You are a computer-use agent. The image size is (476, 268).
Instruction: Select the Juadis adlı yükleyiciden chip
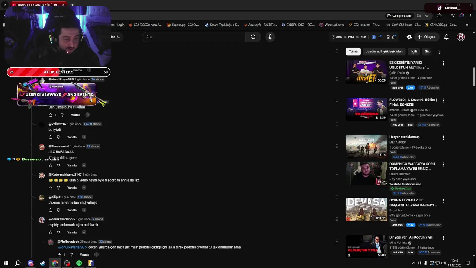384,51
